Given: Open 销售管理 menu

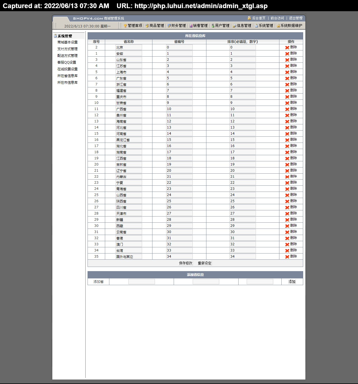Looking at the screenshot, I should 199,25.
